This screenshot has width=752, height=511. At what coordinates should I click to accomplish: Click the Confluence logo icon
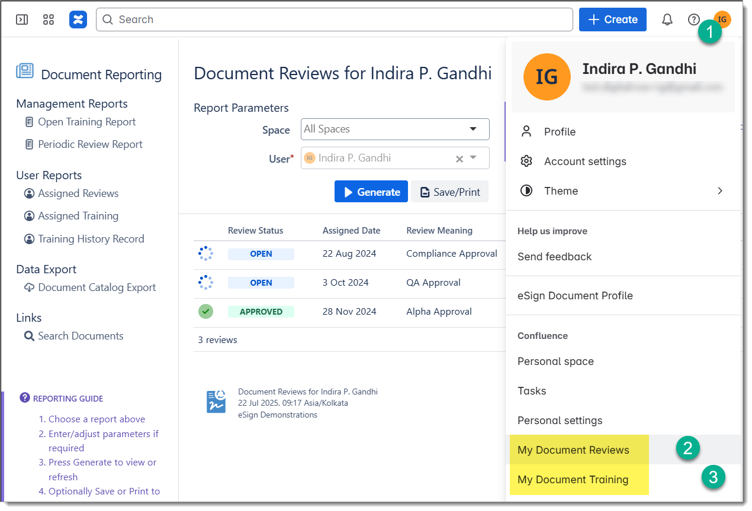78,20
